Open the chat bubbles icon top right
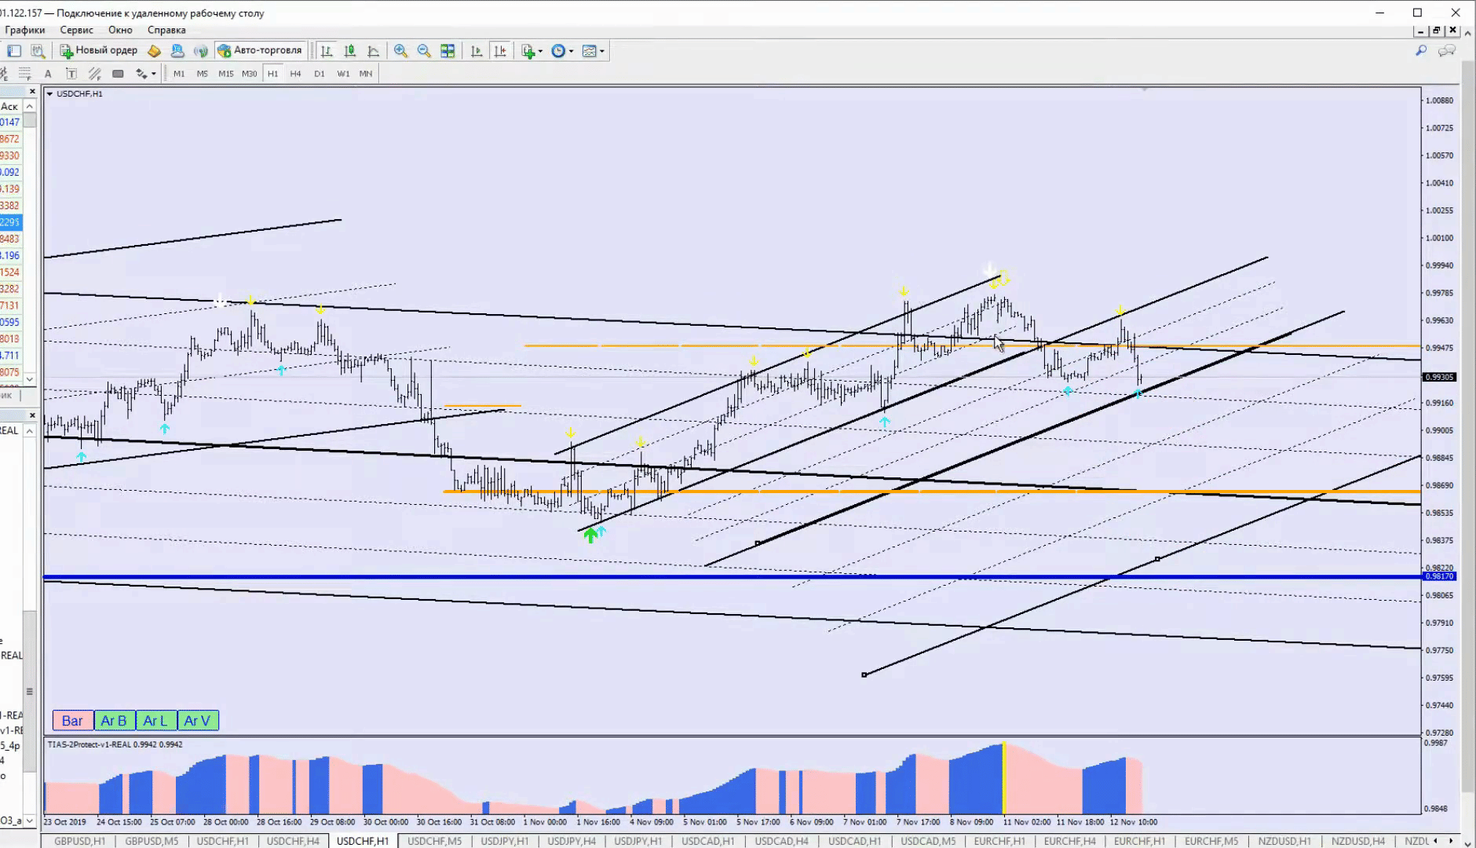 pos(1447,51)
